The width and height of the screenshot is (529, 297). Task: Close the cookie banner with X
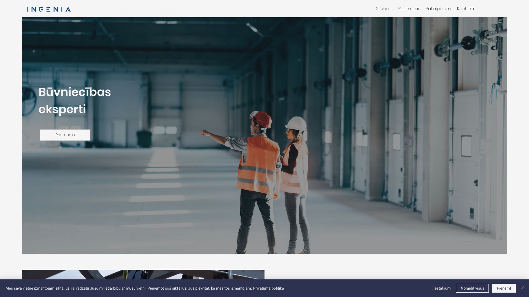point(522,288)
